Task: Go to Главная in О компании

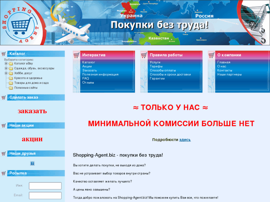Action: point(224,62)
